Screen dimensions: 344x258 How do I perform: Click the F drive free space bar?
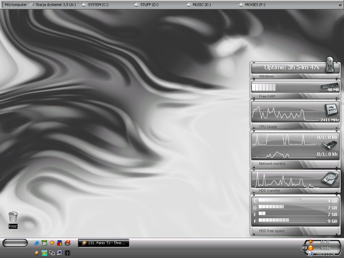point(274,220)
